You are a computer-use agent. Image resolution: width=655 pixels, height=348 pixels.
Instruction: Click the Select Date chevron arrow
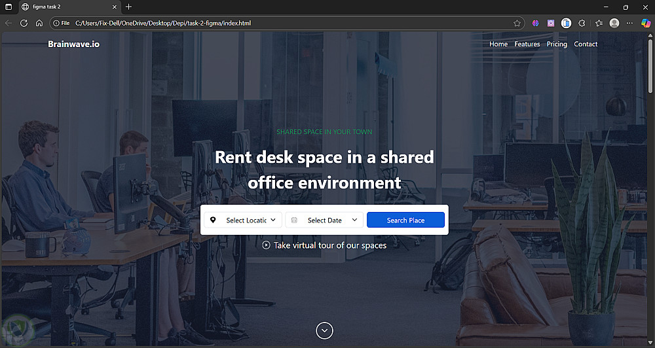(354, 220)
